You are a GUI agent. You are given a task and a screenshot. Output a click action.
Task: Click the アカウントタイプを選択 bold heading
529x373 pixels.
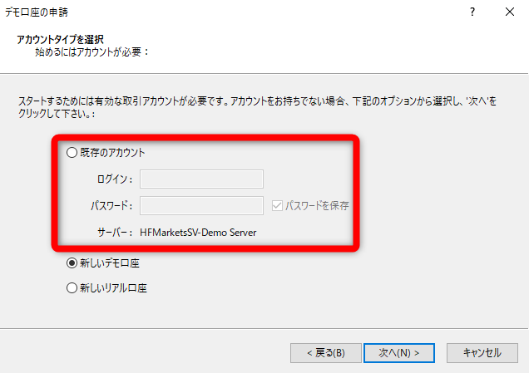pyautogui.click(x=66, y=39)
